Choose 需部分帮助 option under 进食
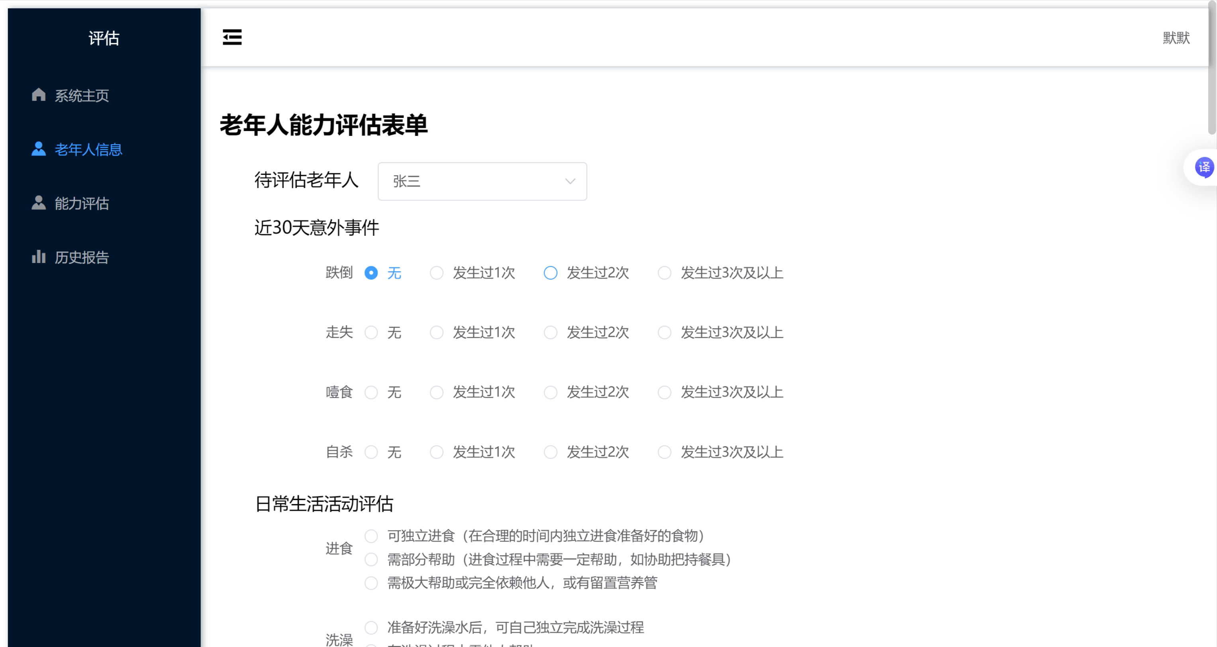The height and width of the screenshot is (647, 1217). coord(371,560)
